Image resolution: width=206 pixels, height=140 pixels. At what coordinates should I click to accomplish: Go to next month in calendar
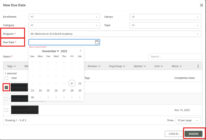pyautogui.click(x=80, y=51)
